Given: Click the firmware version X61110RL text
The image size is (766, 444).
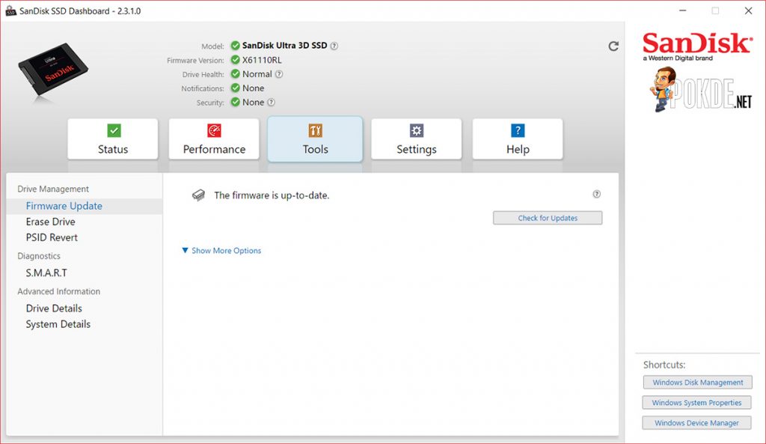Looking at the screenshot, I should (x=262, y=60).
